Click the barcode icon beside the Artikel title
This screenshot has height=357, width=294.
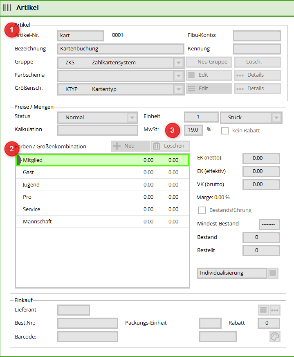point(7,7)
